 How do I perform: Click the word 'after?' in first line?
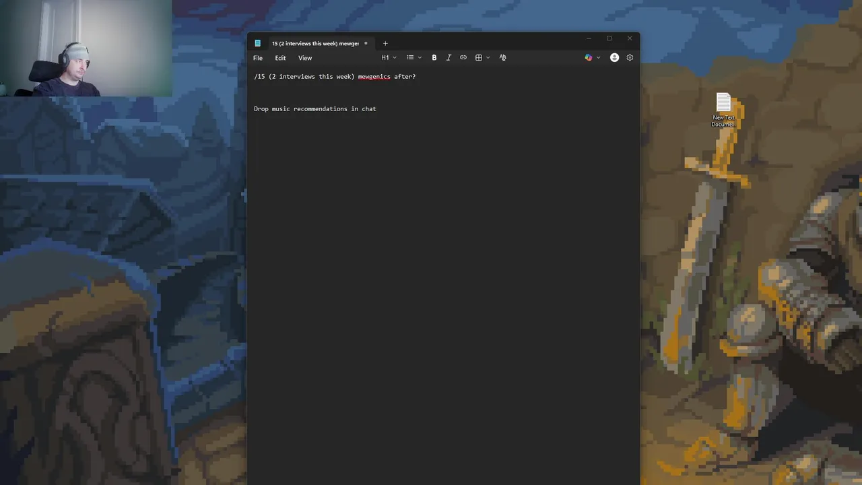[405, 77]
